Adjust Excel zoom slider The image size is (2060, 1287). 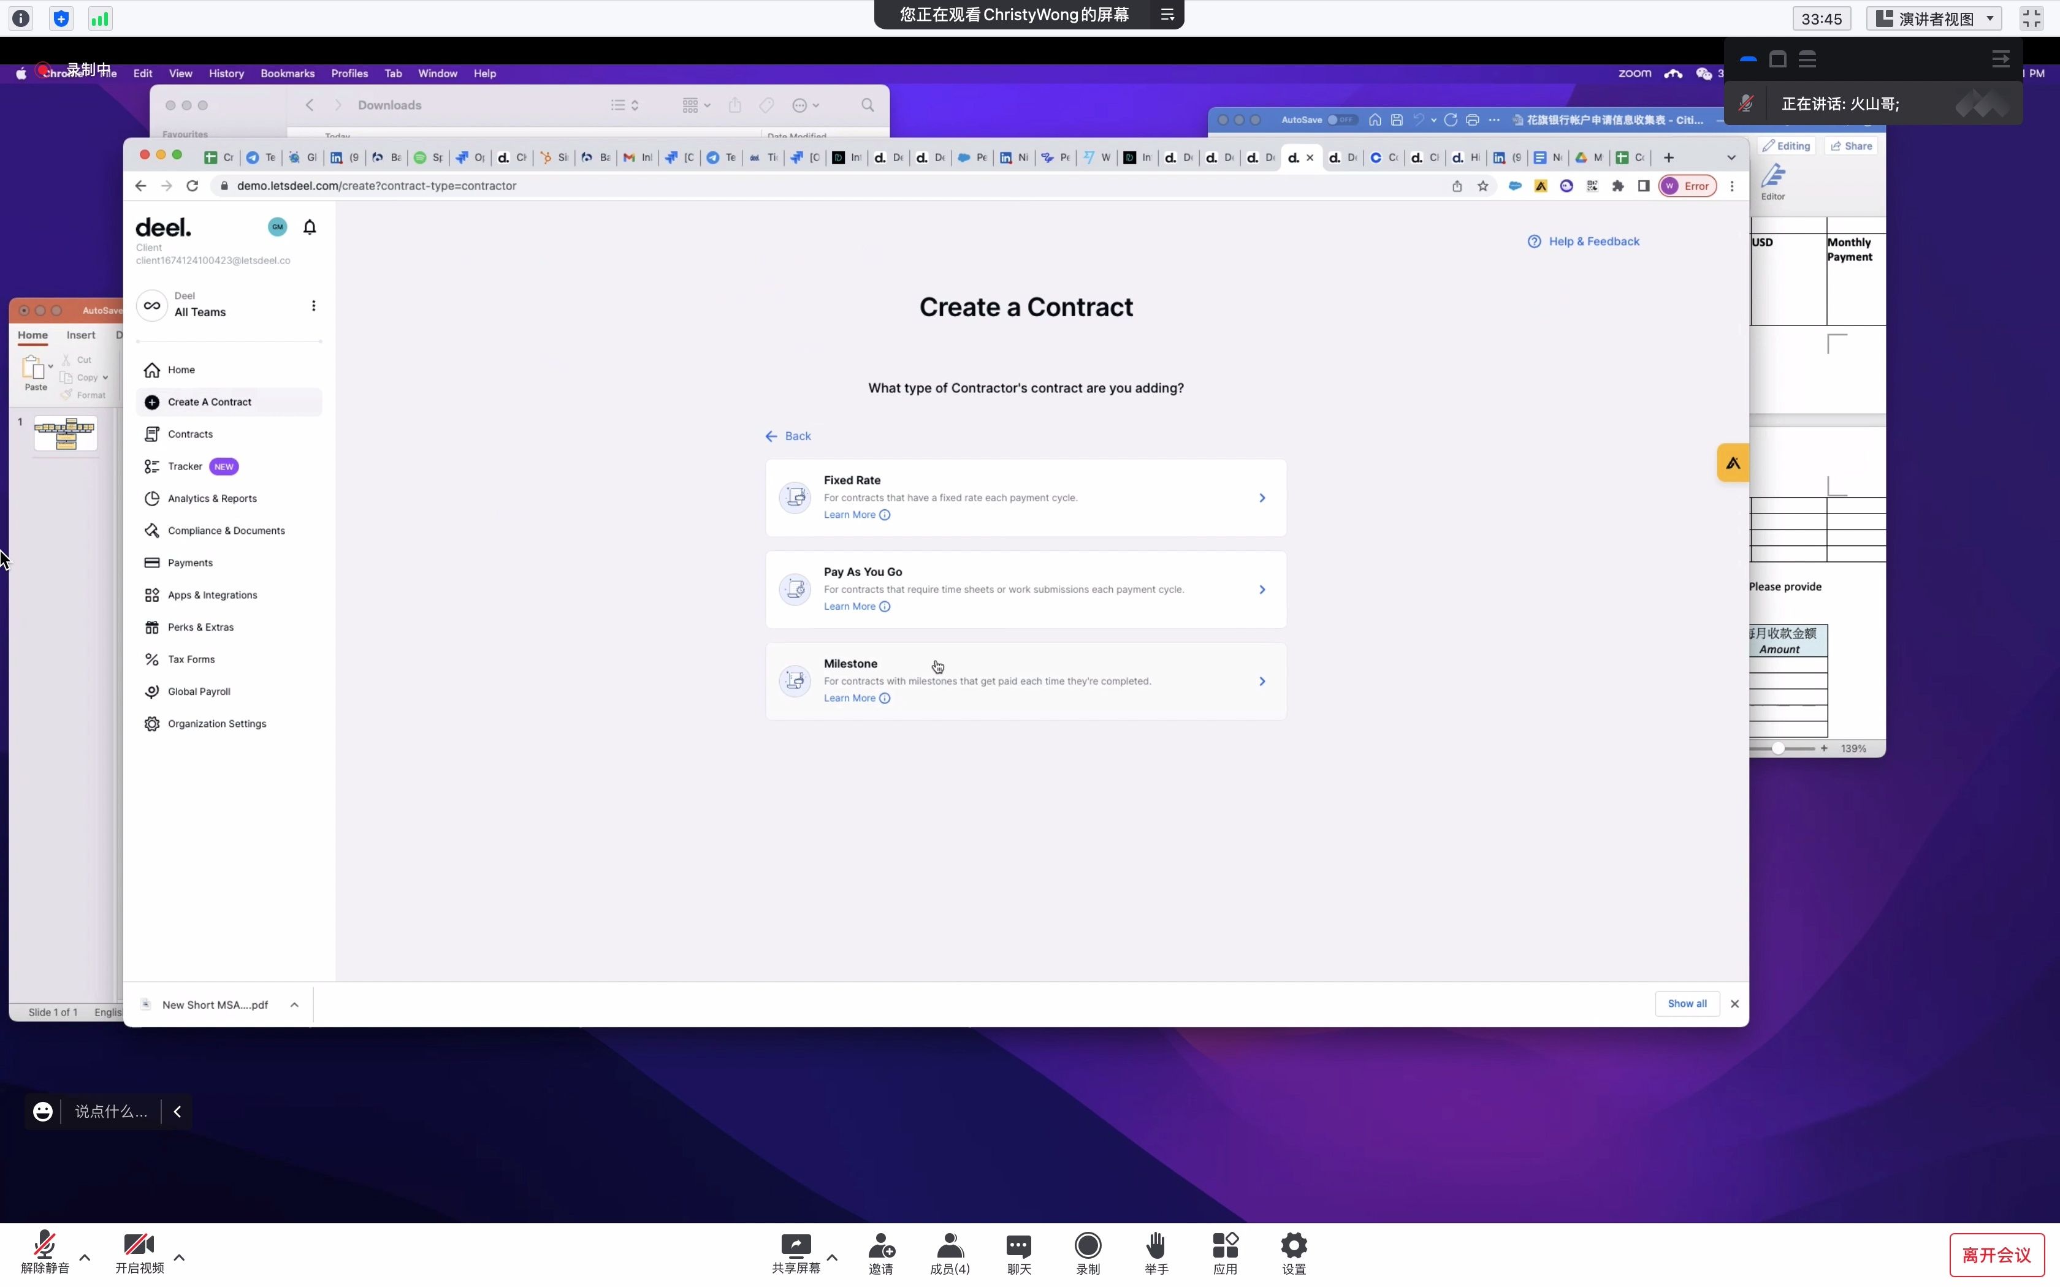click(x=1778, y=748)
